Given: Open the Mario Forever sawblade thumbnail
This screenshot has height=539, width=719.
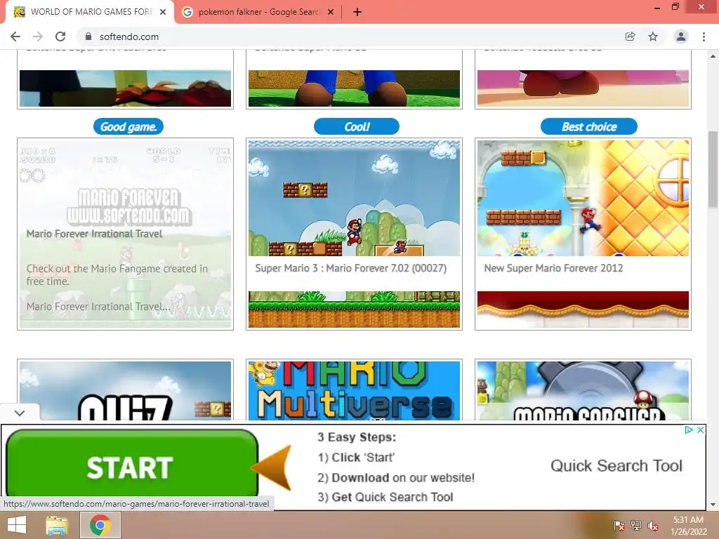Looking at the screenshot, I should 583,390.
